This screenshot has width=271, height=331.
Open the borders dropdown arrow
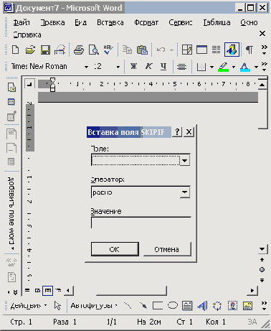pos(211,67)
